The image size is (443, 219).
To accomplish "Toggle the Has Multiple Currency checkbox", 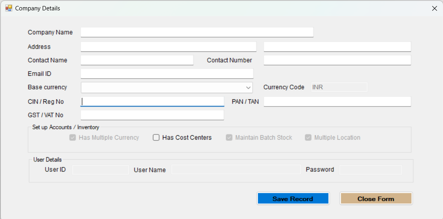I will point(72,138).
